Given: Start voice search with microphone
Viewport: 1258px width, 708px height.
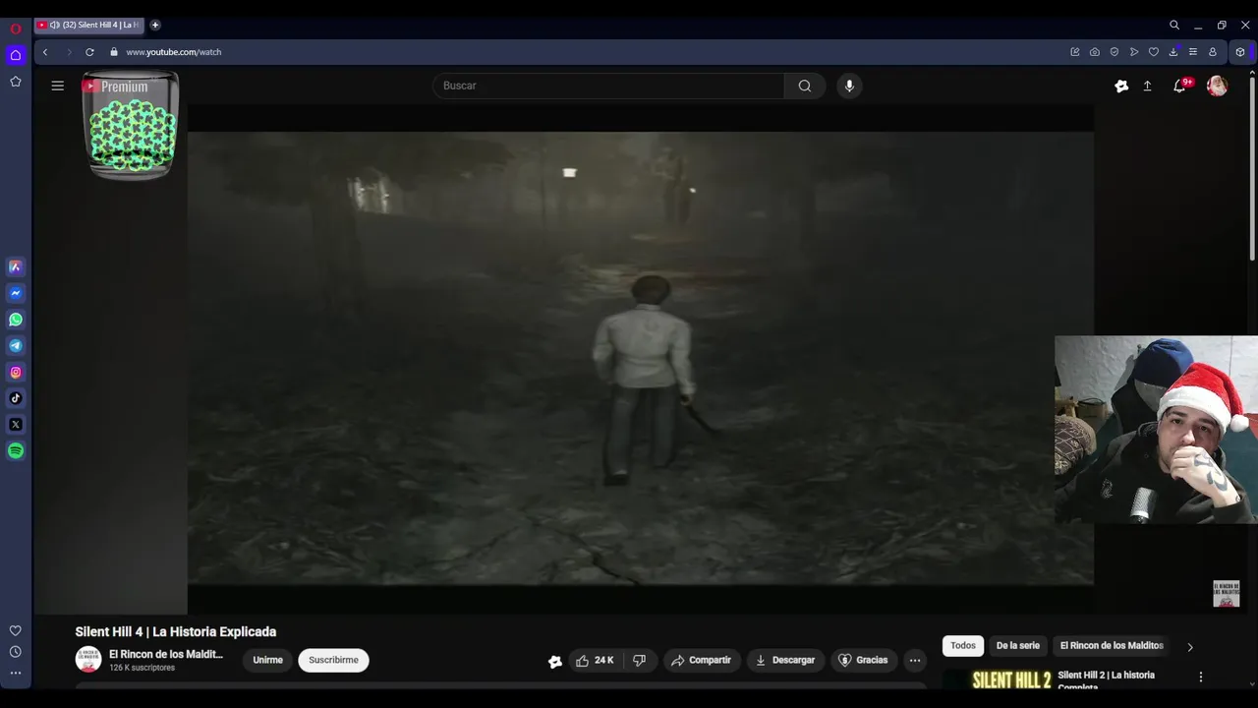Looking at the screenshot, I should 849,86.
